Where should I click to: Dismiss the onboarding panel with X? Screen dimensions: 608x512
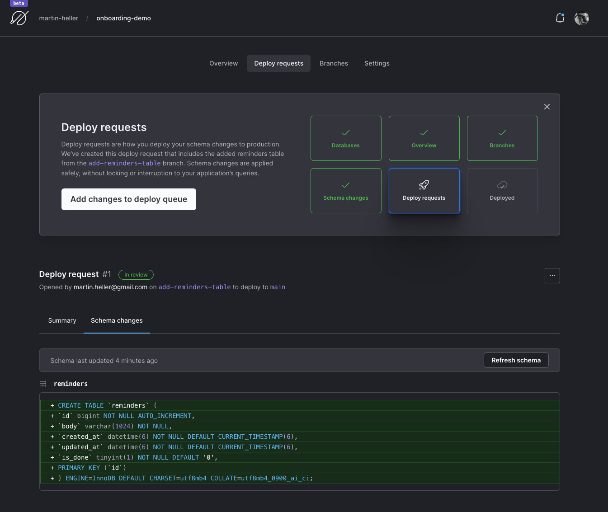pos(547,107)
